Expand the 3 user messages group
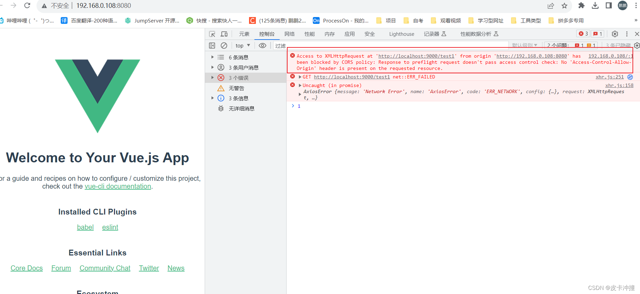 (x=213, y=68)
